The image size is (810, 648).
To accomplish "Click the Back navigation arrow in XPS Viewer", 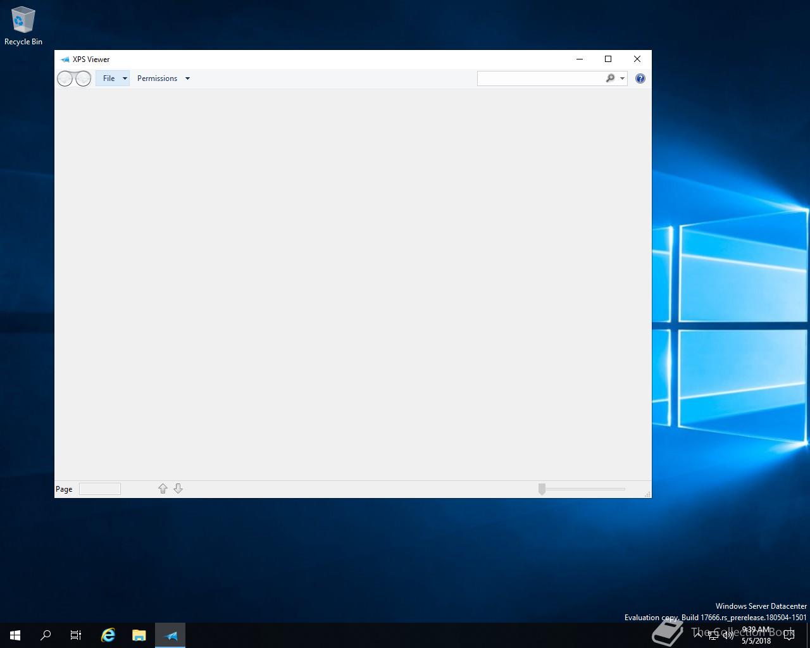I will pos(65,78).
